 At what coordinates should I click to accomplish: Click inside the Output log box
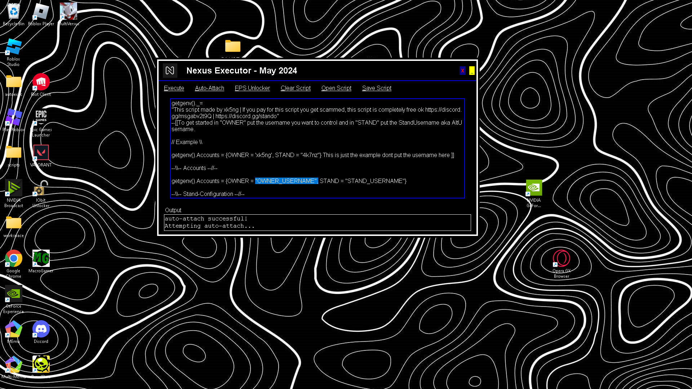(317, 223)
